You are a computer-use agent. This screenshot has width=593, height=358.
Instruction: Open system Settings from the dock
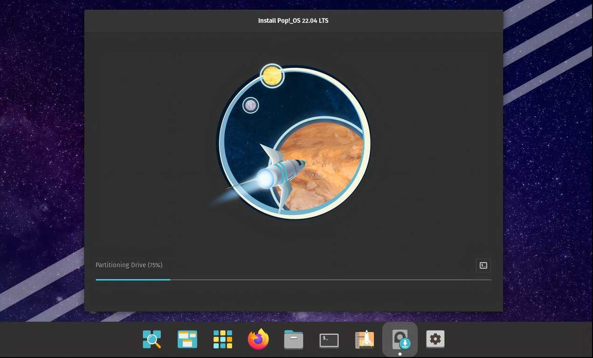[x=435, y=339]
